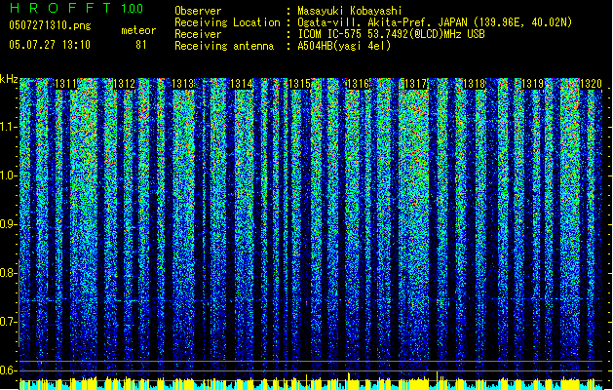Click the observer name Masayuki Kobayashi
This screenshot has width=613, height=390.
350,11
